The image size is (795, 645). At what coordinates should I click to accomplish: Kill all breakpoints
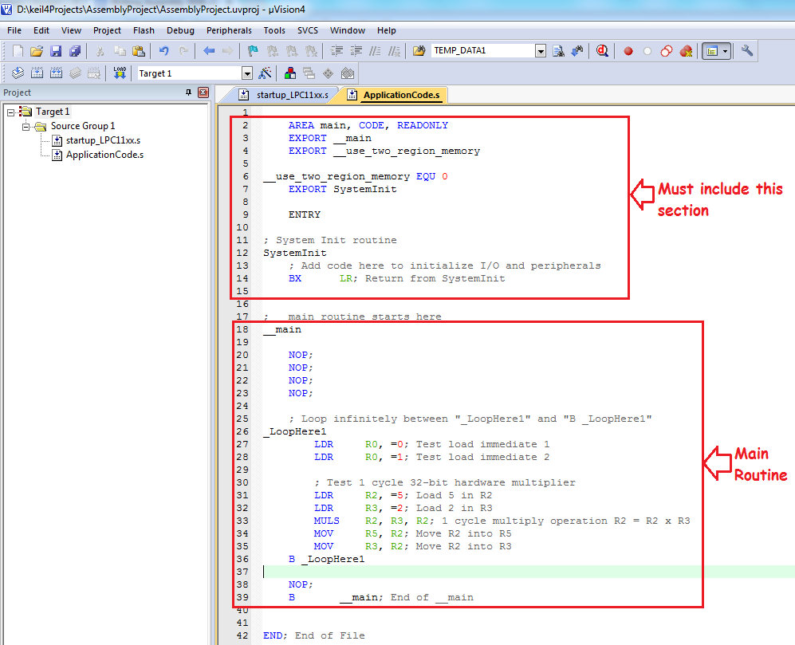tap(686, 51)
